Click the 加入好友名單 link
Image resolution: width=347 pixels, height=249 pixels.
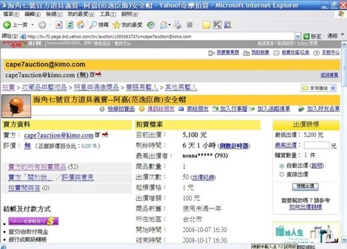pyautogui.click(x=323, y=109)
